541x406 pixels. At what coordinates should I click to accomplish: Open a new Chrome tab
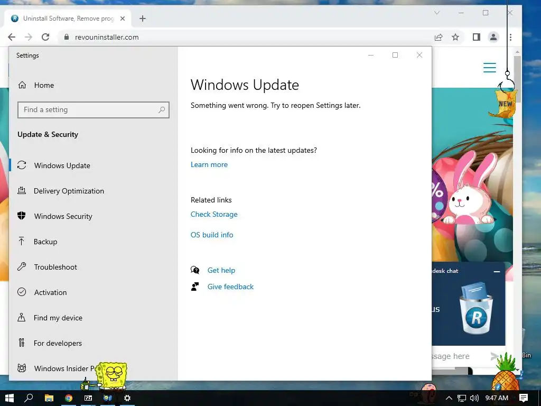pyautogui.click(x=143, y=19)
